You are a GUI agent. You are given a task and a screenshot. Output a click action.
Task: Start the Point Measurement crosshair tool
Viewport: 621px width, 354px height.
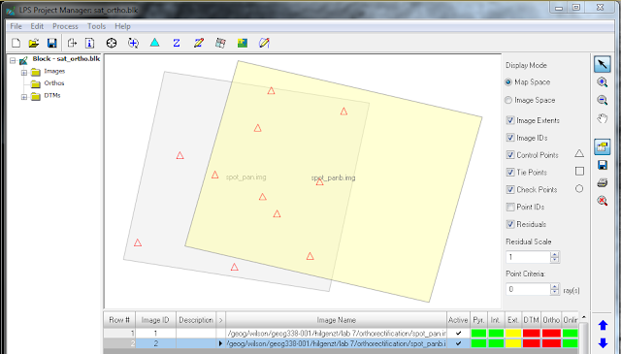pos(112,43)
